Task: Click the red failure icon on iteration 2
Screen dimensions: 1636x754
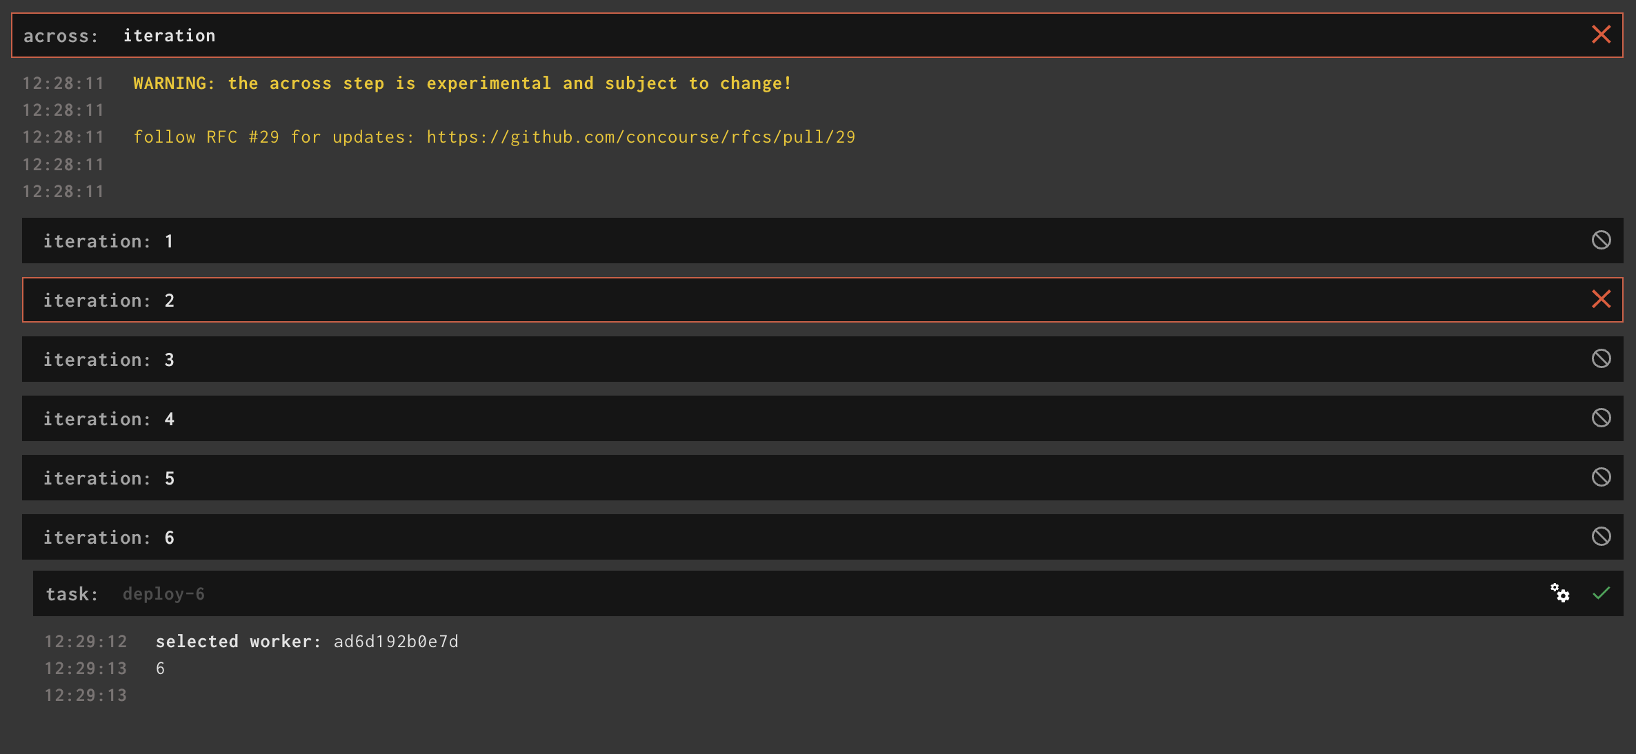Action: [1601, 299]
